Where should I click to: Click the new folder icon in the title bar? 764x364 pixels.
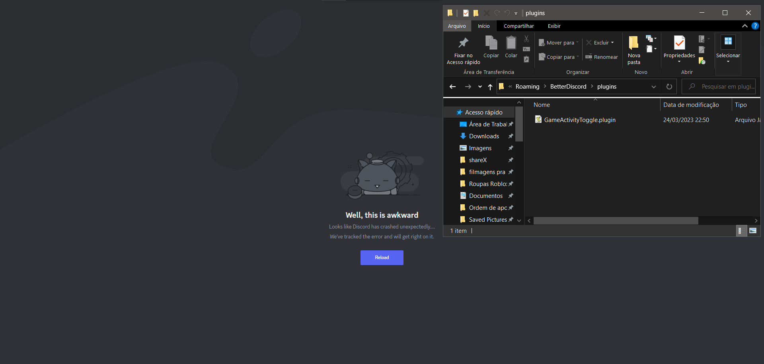click(x=476, y=13)
